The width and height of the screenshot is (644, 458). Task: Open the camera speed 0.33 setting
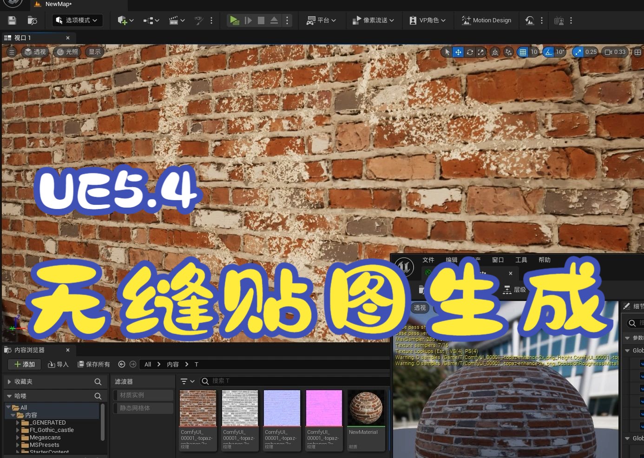pyautogui.click(x=615, y=52)
